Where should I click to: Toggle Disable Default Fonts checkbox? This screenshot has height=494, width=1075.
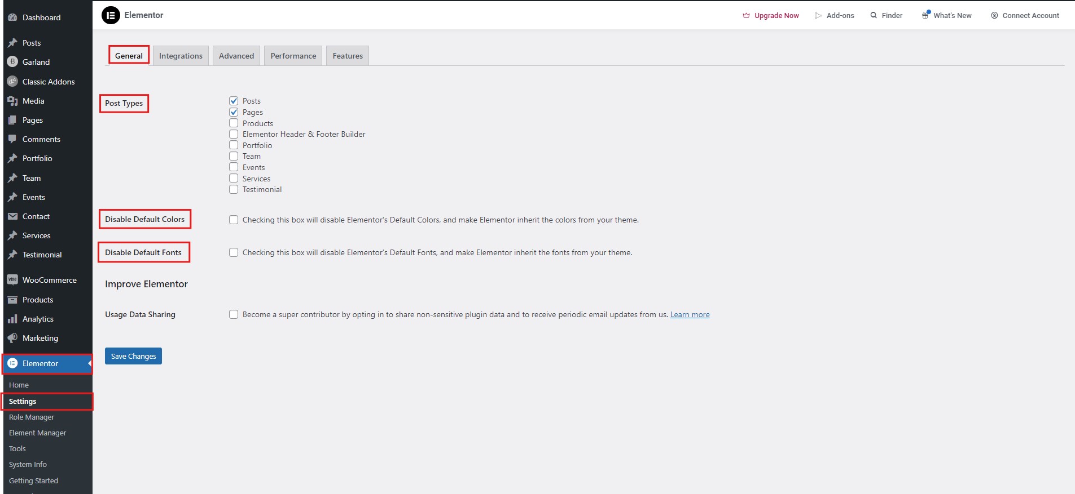click(234, 252)
